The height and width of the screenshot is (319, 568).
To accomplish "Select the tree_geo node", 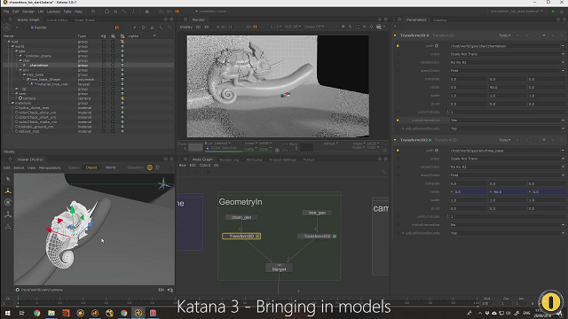I will click(x=317, y=213).
